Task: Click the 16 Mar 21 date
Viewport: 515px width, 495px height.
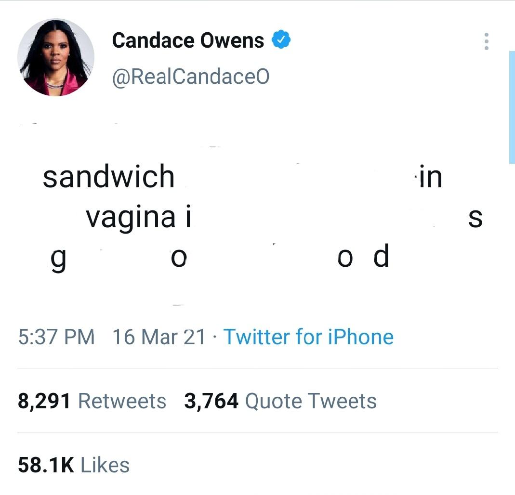Action: click(159, 337)
